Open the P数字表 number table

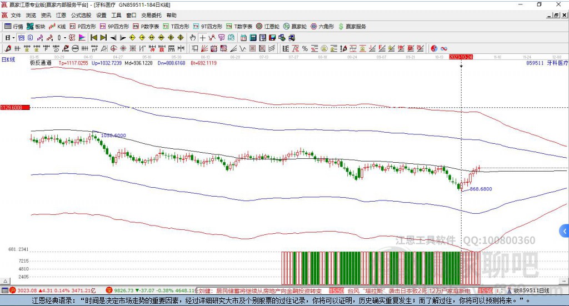(x=146, y=26)
